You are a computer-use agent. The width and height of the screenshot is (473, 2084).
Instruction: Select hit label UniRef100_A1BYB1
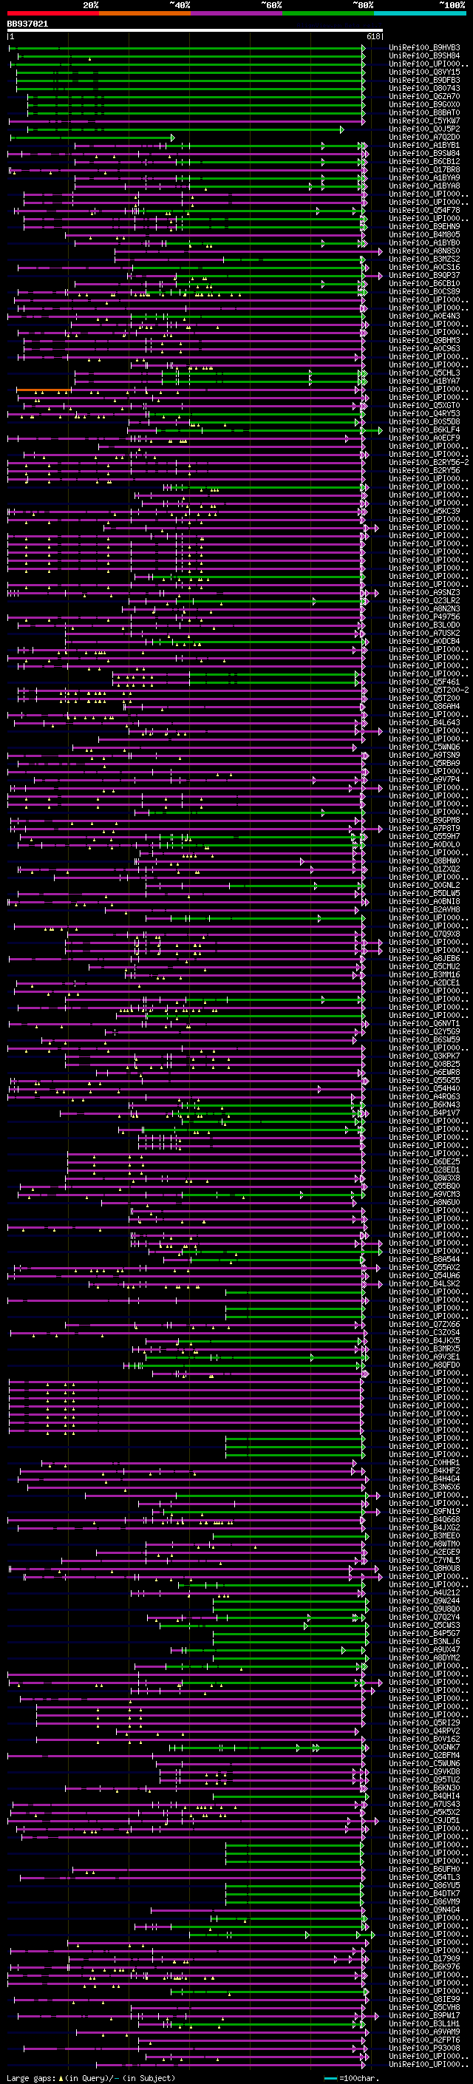coord(424,146)
